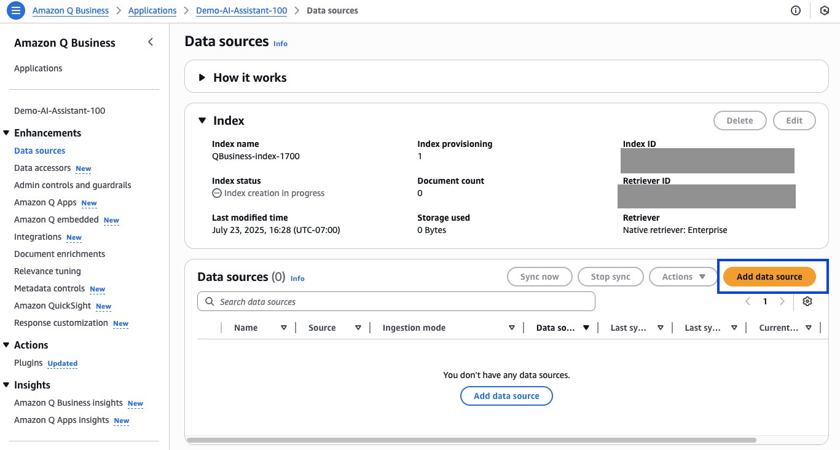Open Amazon QuickSight page
Image resolution: width=840 pixels, height=450 pixels.
pyautogui.click(x=53, y=306)
